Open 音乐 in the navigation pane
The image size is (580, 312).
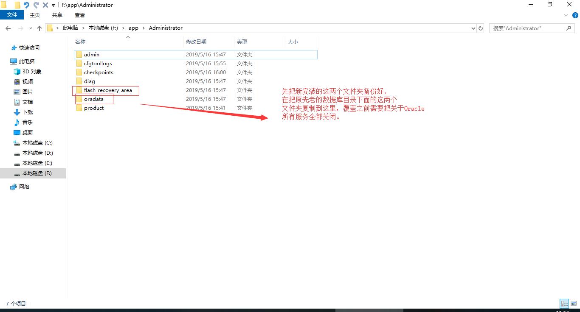tap(28, 123)
